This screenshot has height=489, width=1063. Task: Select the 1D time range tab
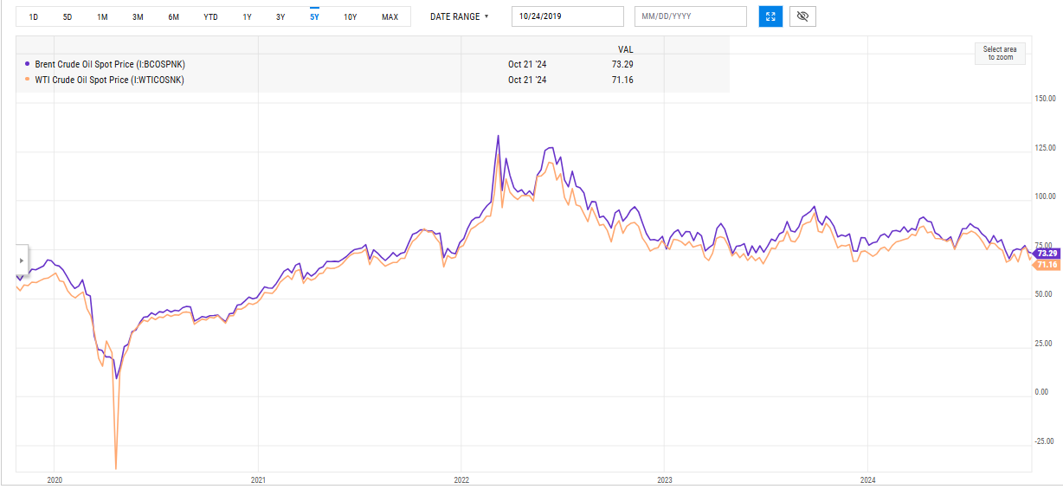point(34,17)
